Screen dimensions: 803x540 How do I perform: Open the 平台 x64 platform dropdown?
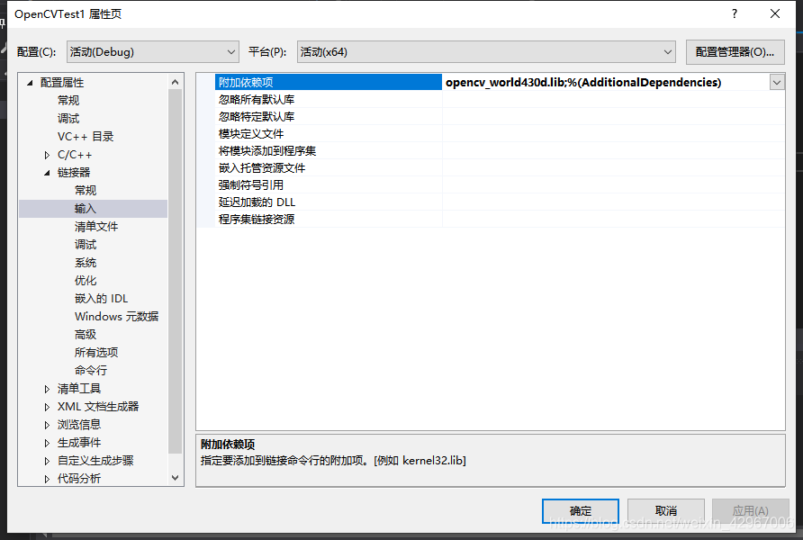(486, 51)
